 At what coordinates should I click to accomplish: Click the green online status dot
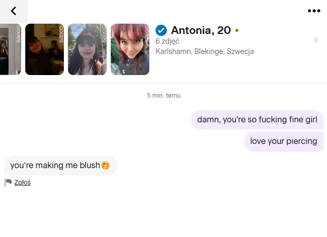pyautogui.click(x=237, y=30)
